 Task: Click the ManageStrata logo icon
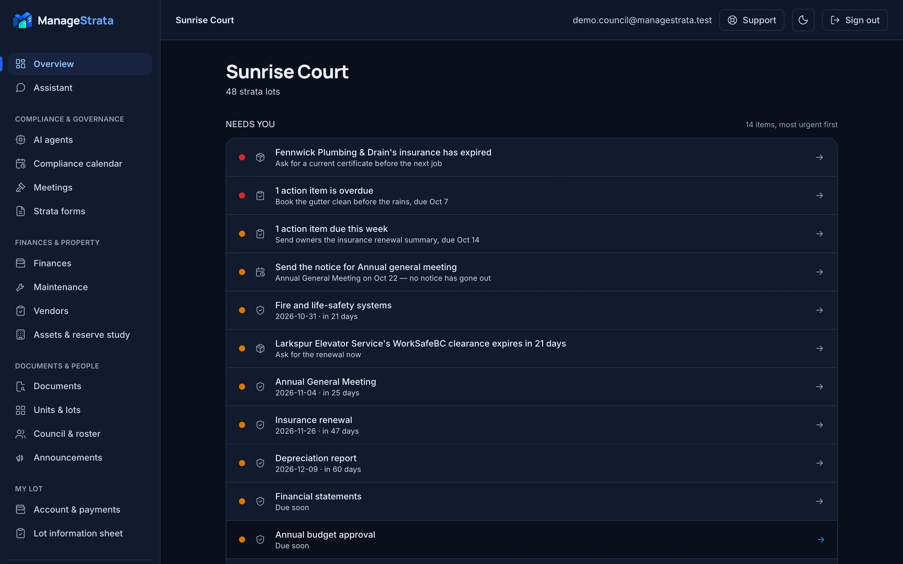[22, 20]
